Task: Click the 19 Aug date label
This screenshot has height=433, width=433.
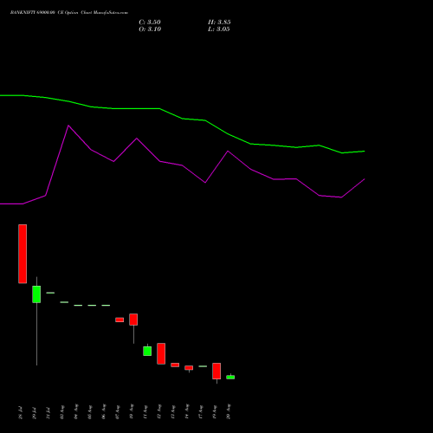Action: [x=215, y=412]
